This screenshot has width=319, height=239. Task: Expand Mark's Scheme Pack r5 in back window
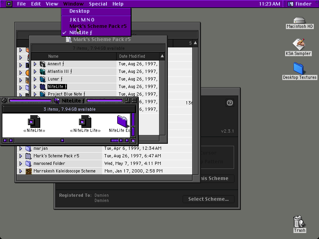tap(21, 156)
